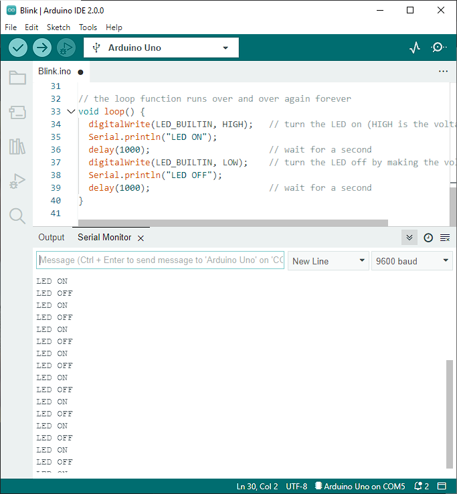This screenshot has height=494, width=457.
Task: Clear the Serial Monitor output
Action: [445, 238]
